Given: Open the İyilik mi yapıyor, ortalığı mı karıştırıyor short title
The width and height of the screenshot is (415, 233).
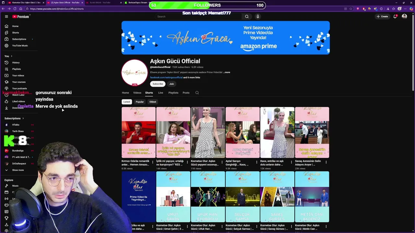Looking at the screenshot, I should [170, 163].
